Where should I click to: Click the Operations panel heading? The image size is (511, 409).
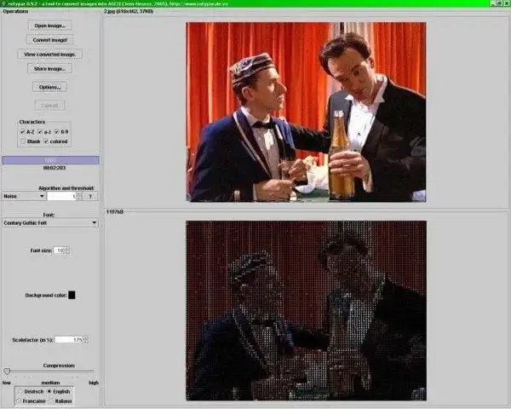[15, 11]
